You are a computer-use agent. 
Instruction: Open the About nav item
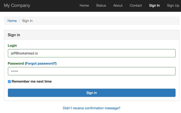(118, 5)
